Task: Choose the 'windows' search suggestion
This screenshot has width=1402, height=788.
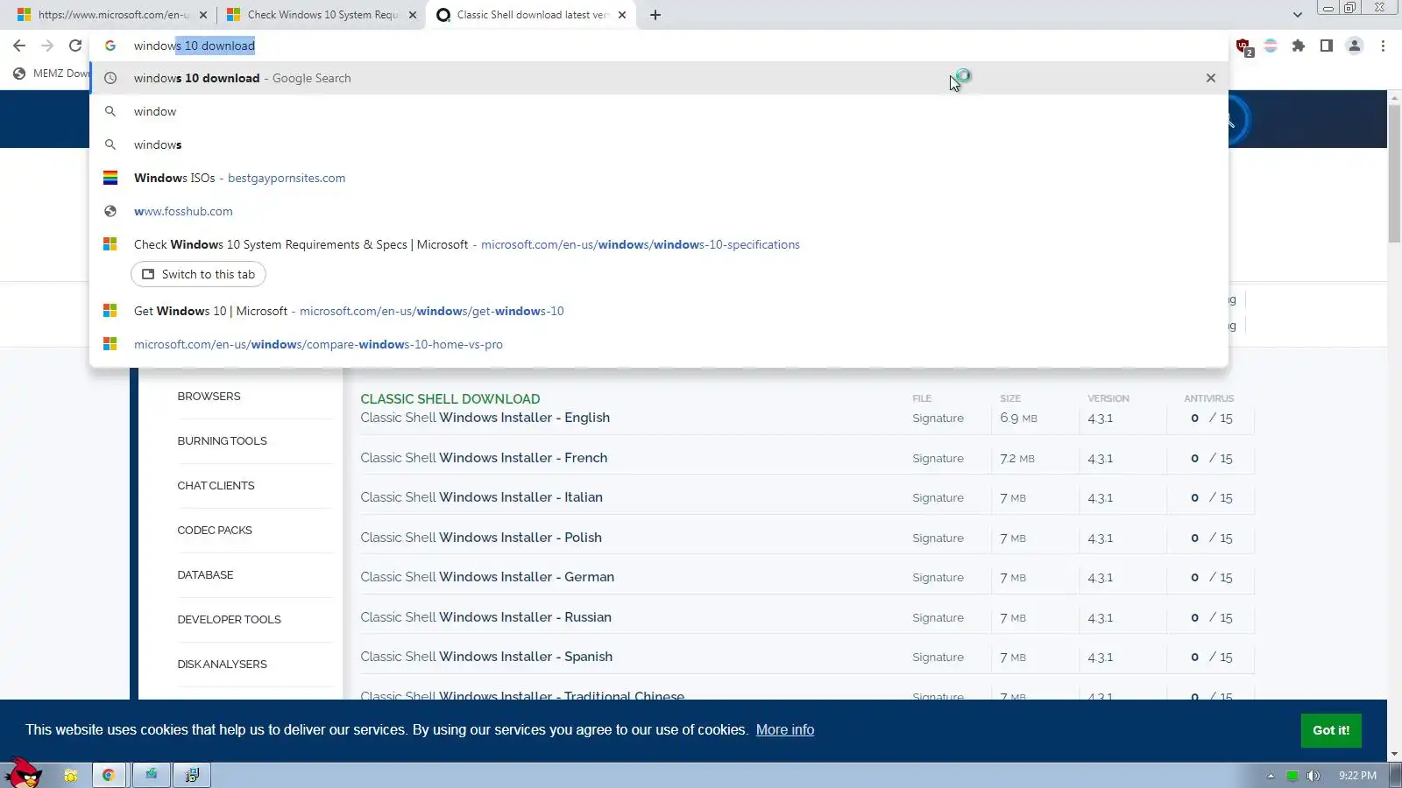Action: pyautogui.click(x=657, y=144)
